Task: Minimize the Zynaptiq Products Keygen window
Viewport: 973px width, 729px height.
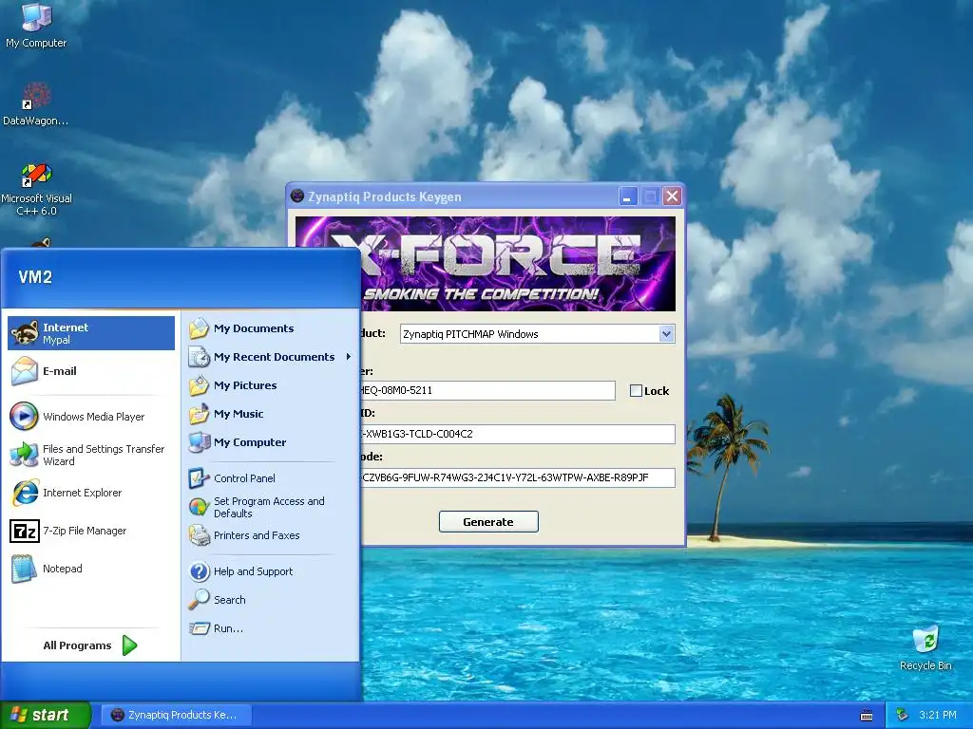Action: click(628, 197)
